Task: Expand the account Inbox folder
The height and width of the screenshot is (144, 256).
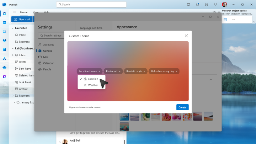Action: coord(13,55)
